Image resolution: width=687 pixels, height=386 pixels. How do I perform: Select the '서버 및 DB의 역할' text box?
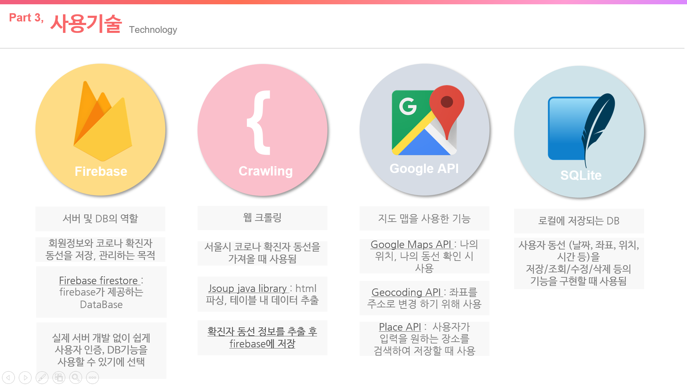coord(100,219)
